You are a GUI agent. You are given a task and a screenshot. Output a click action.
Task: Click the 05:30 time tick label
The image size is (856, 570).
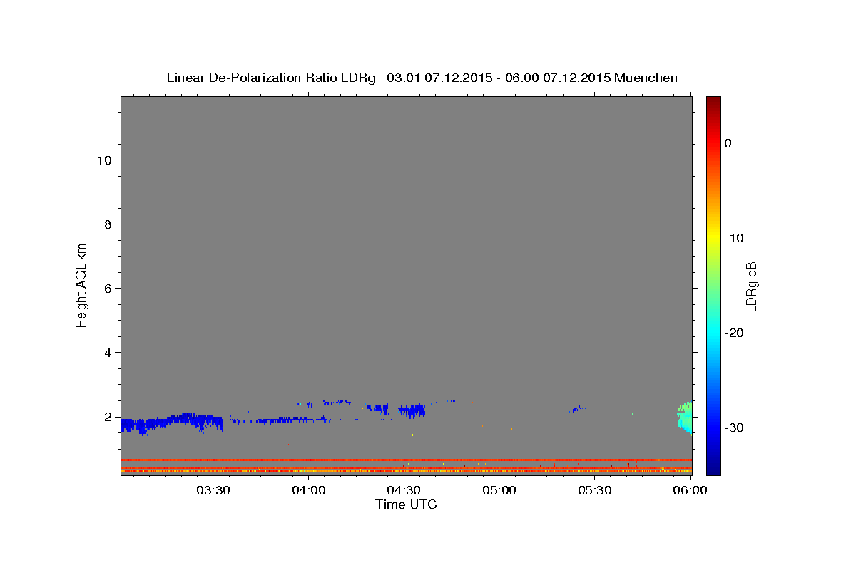pos(595,490)
